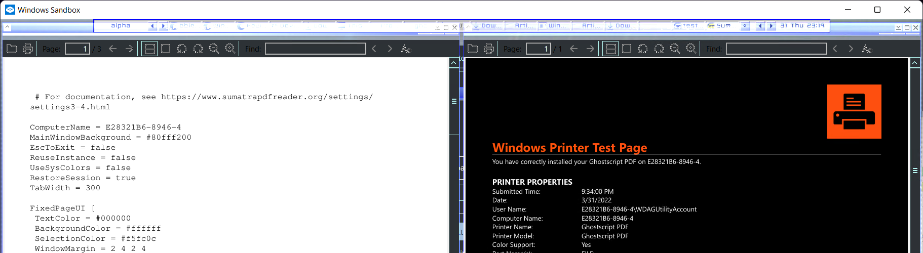Click the page number field showing 1 / 1

(x=539, y=49)
